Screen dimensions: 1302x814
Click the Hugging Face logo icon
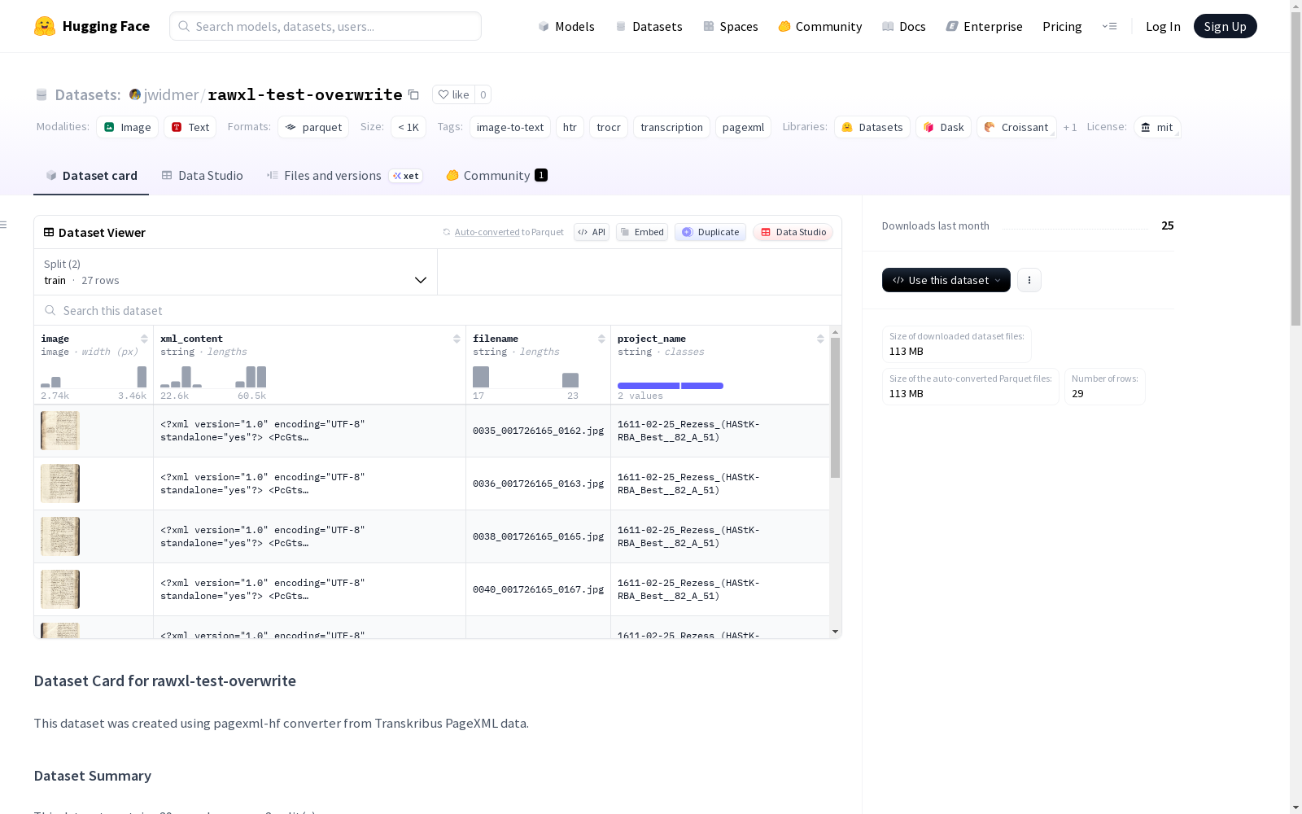[45, 26]
